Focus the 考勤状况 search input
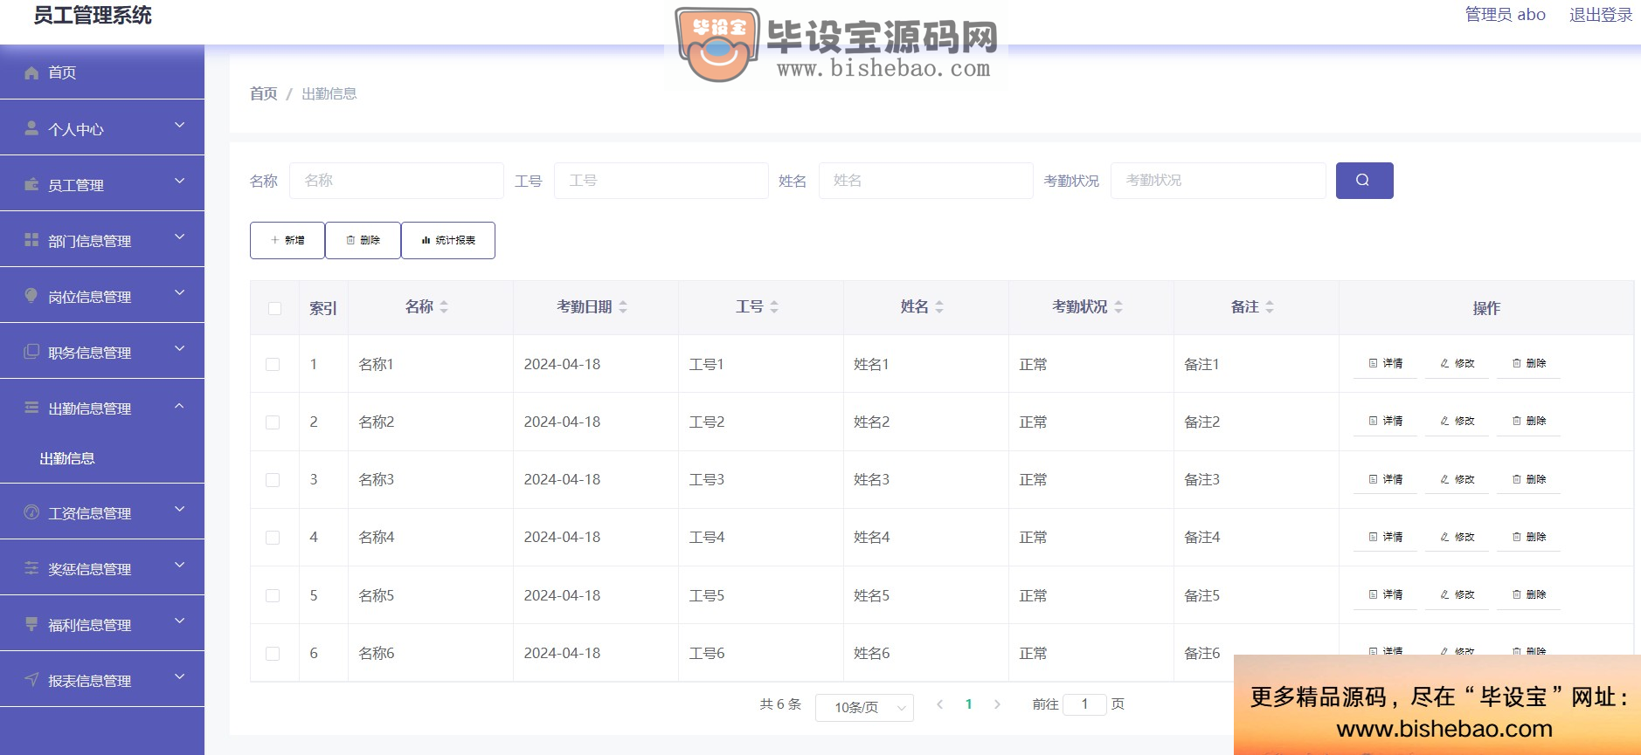The height and width of the screenshot is (755, 1641). [x=1218, y=181]
